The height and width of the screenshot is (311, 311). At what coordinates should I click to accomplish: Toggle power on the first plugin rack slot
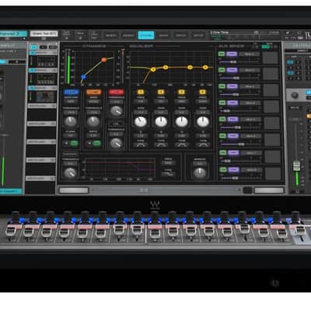[33, 53]
